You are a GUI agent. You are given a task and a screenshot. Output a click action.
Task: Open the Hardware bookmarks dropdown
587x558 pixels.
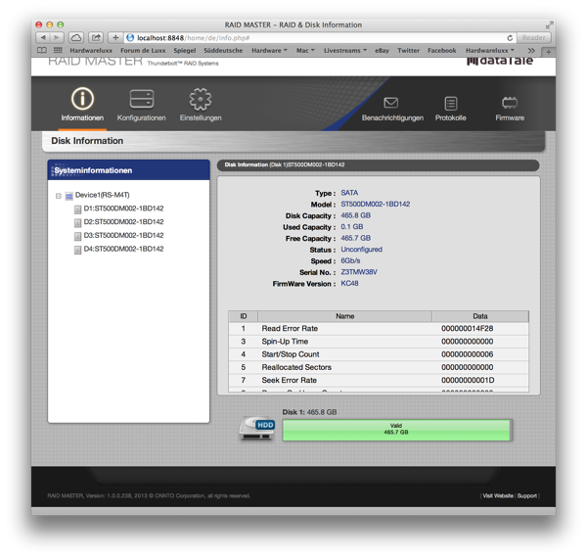tap(269, 50)
